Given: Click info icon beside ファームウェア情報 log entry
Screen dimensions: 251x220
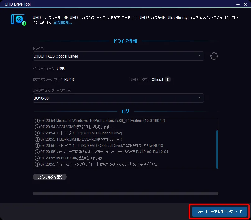Looking at the screenshot, I should click(37, 152).
